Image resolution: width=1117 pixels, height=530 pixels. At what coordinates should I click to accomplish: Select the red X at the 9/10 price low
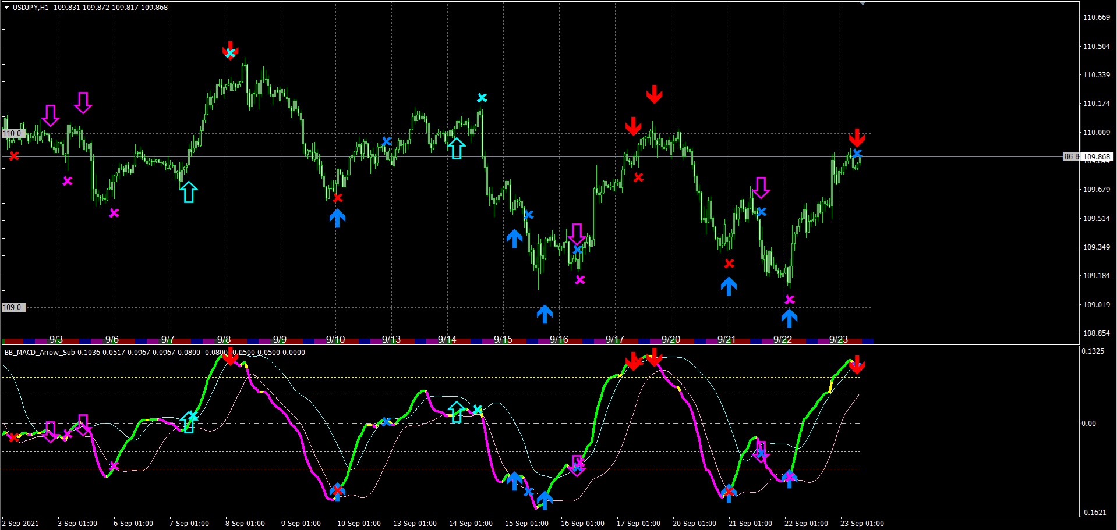338,198
